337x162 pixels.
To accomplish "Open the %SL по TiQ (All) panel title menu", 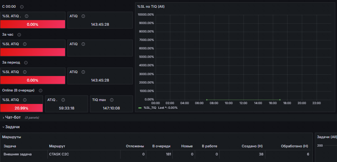I will coord(151,7).
